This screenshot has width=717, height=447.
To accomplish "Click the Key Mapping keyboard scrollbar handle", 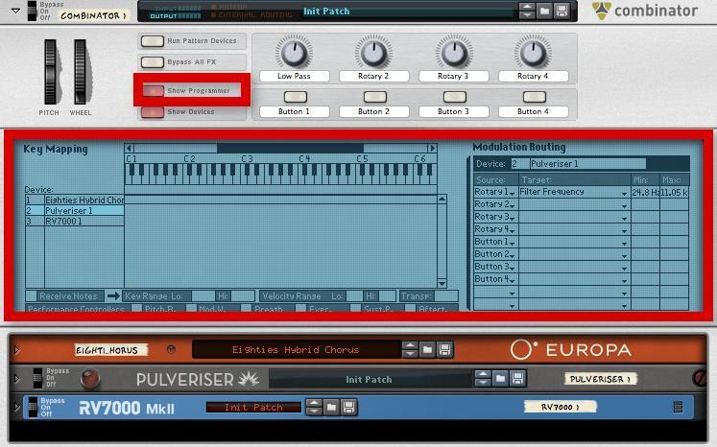I will point(290,148).
